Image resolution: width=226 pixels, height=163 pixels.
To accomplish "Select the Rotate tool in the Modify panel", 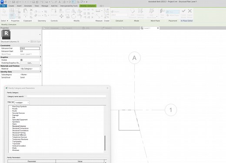I will pos(73,16).
